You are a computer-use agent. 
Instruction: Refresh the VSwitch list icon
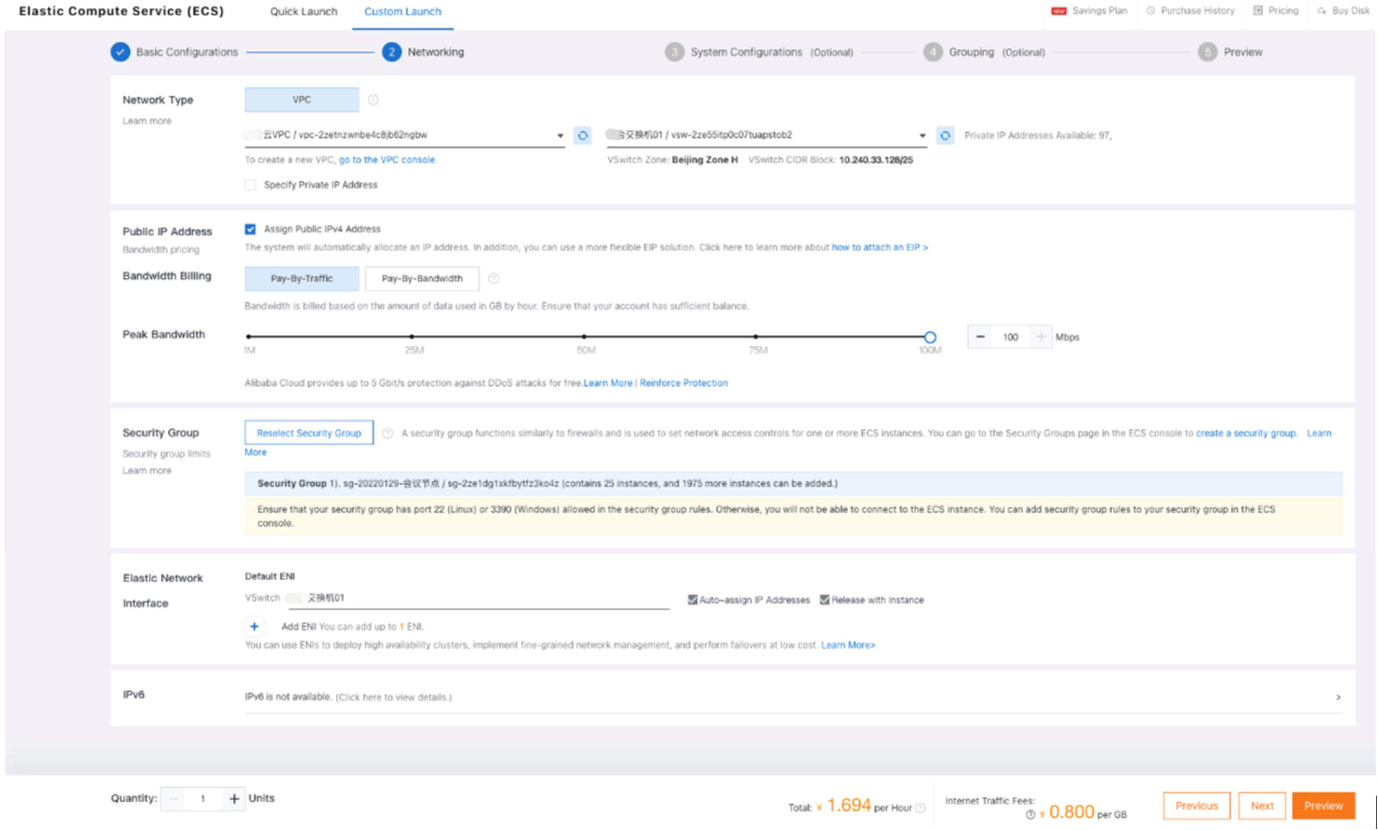click(945, 135)
